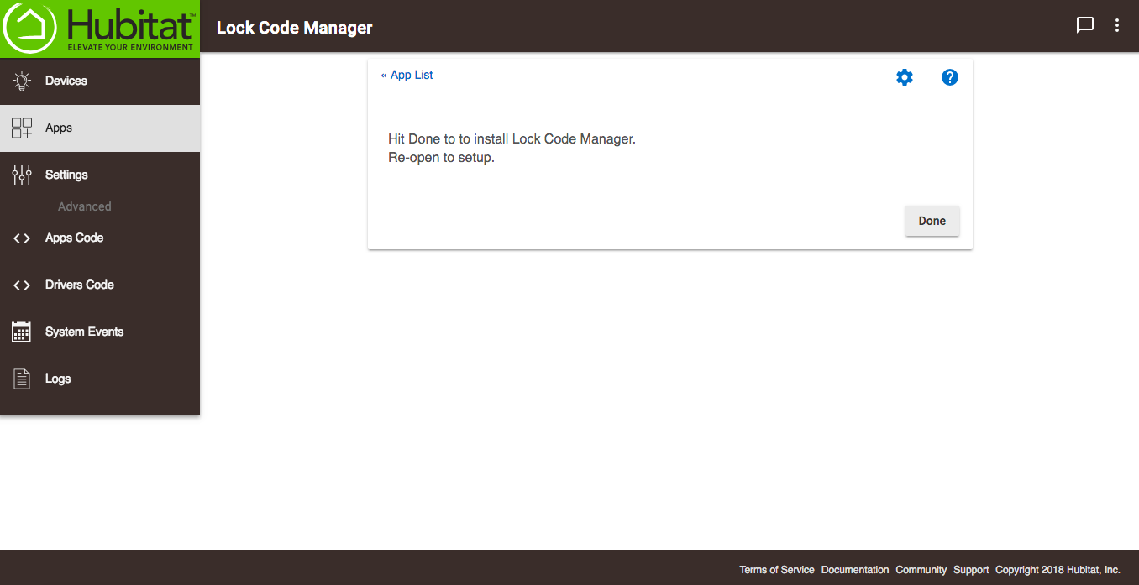Click Support in the footer

pos(971,570)
